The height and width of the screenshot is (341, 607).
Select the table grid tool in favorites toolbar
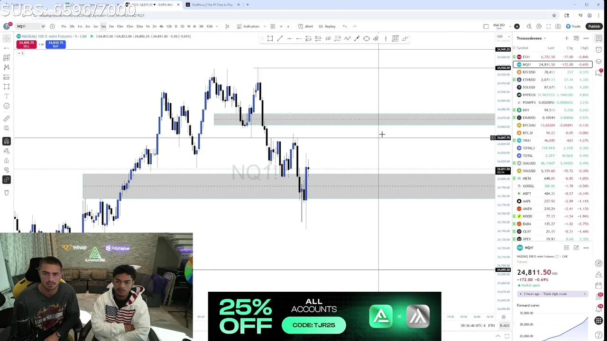click(395, 38)
